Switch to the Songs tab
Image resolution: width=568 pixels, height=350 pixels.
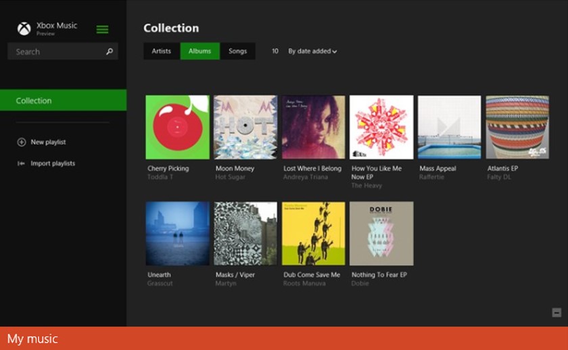(237, 51)
